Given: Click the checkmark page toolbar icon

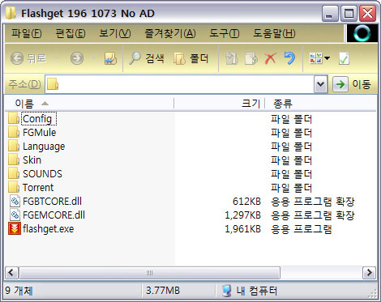Looking at the screenshot, I should (344, 58).
